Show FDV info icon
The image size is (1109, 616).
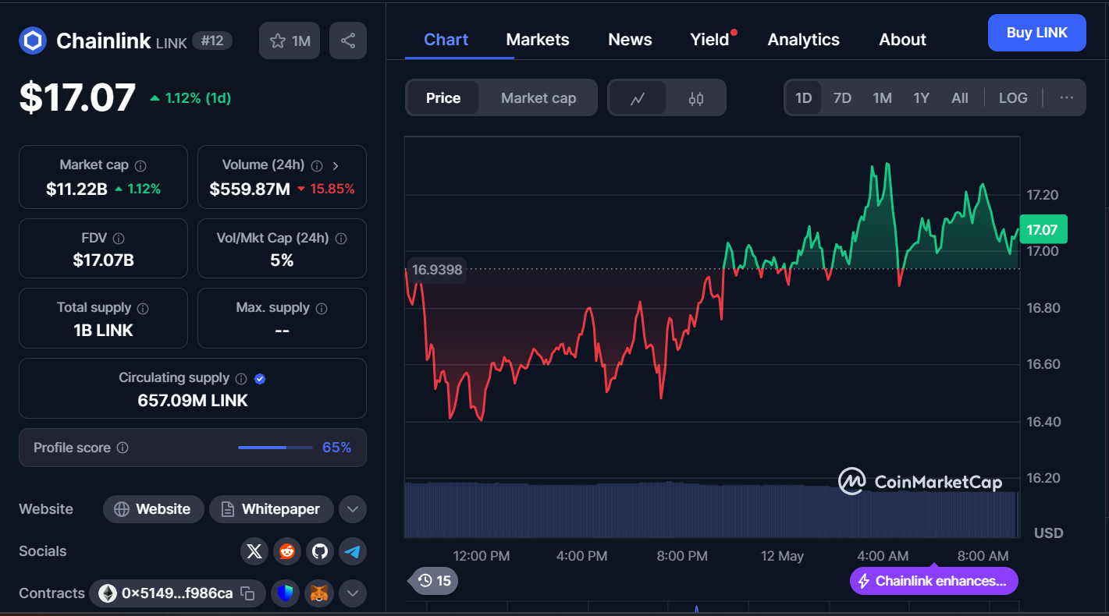click(x=119, y=239)
